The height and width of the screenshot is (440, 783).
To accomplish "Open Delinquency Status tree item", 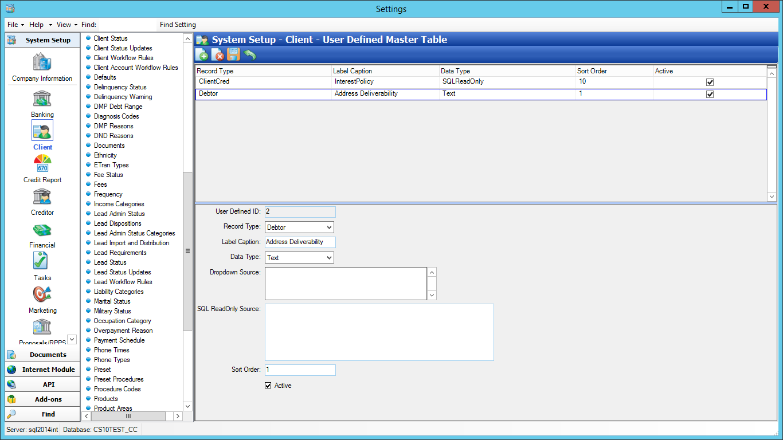I will pos(120,87).
